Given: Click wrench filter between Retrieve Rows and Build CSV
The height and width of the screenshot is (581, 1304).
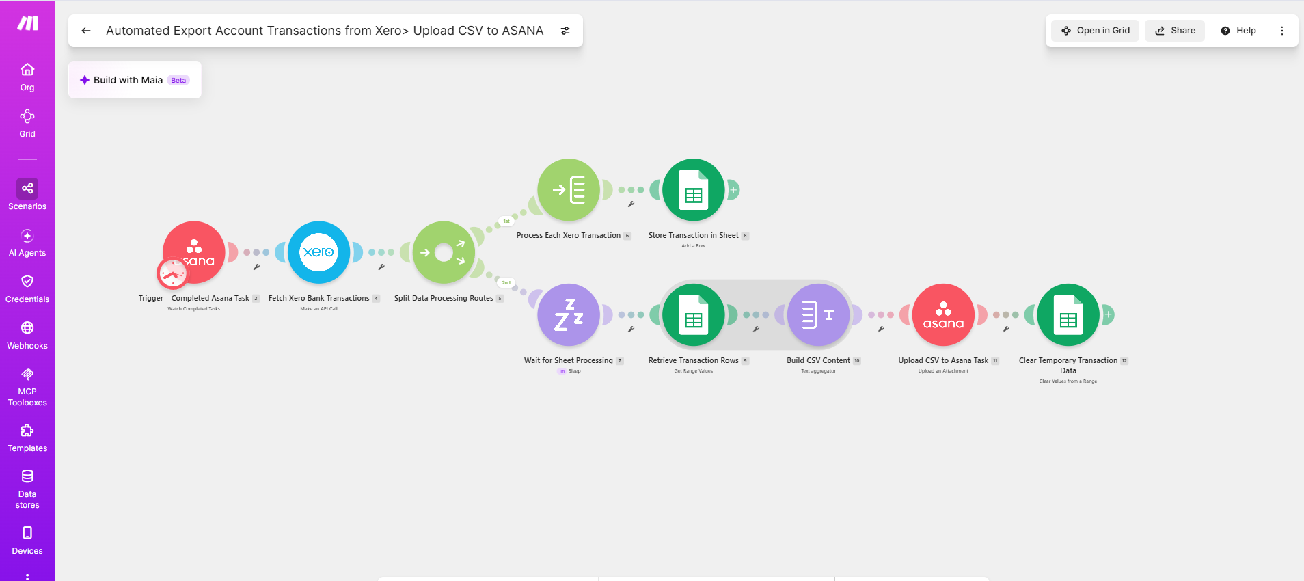Looking at the screenshot, I should point(756,329).
